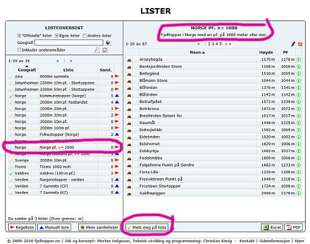Screen dimensions: 310x244
Task: Open the Sideinformasjon footer link
Action: tap(275, 241)
